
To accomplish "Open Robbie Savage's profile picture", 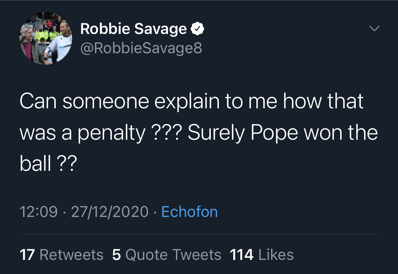I will [46, 38].
